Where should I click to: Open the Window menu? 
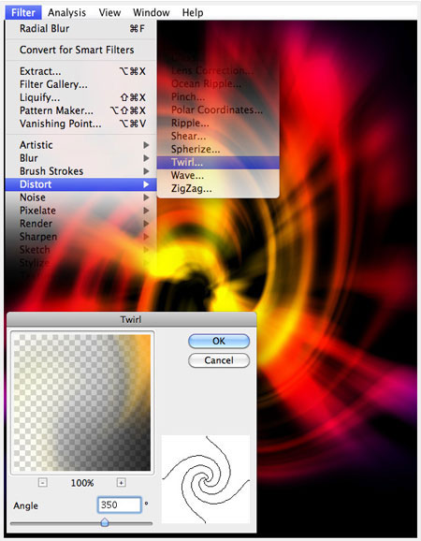click(x=151, y=12)
